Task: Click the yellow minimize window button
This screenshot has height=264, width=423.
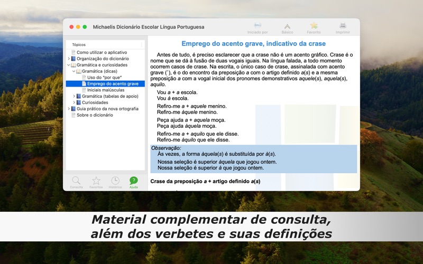Action: [78, 27]
